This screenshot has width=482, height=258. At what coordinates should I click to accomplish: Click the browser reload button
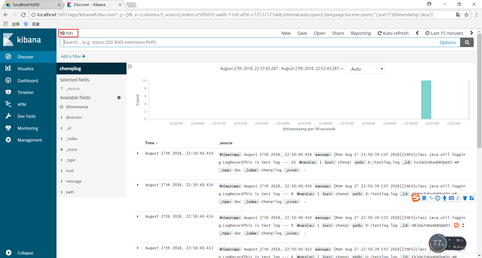coord(23,15)
